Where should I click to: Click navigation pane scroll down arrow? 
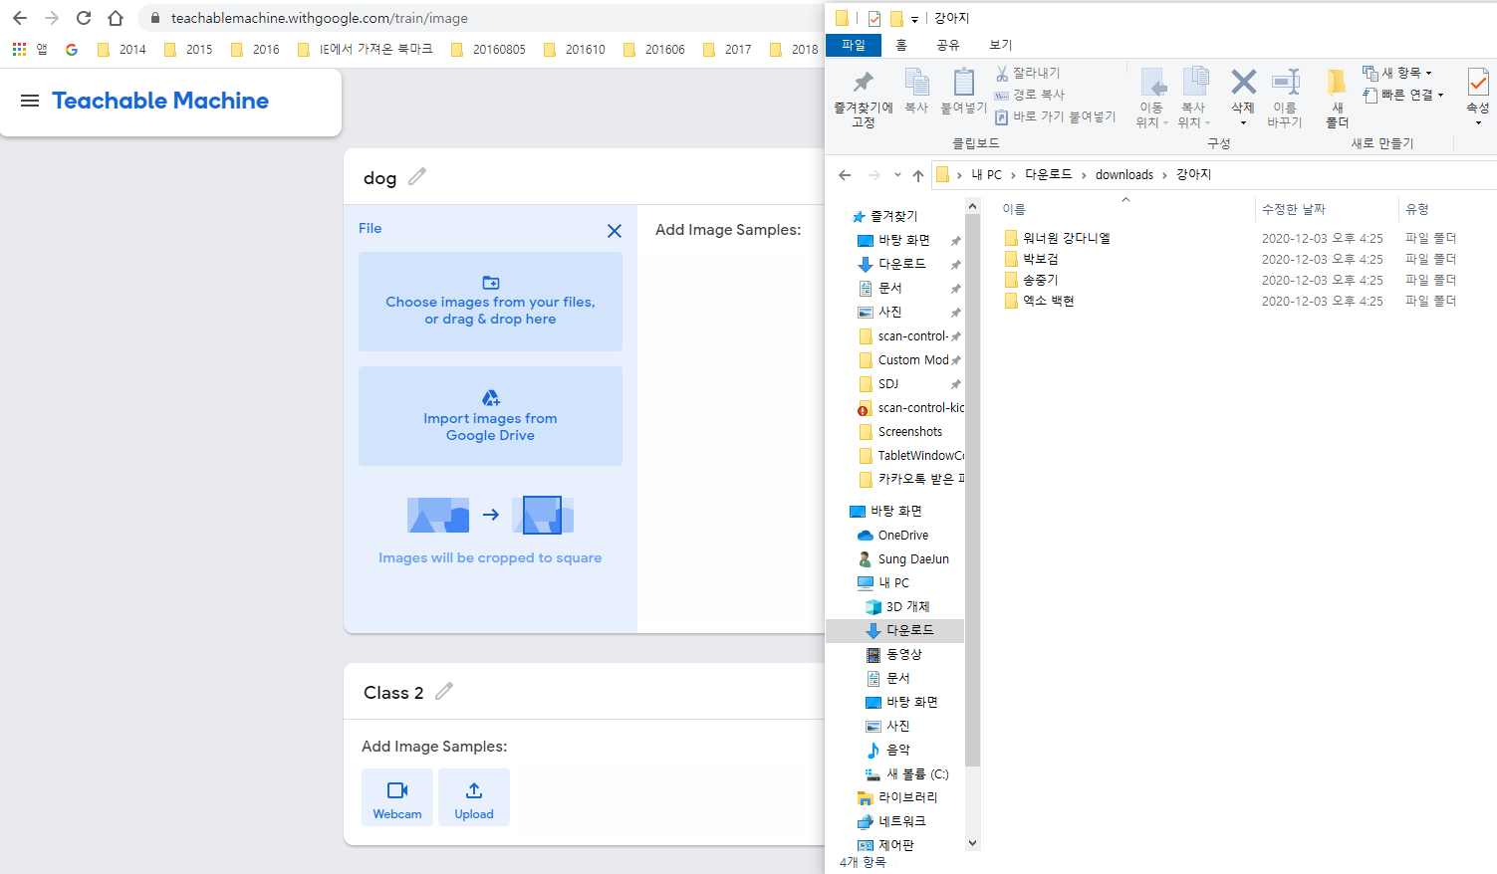click(972, 843)
